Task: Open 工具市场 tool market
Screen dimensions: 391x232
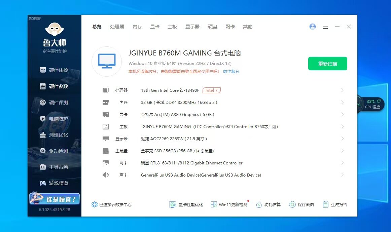Action: tap(54, 167)
